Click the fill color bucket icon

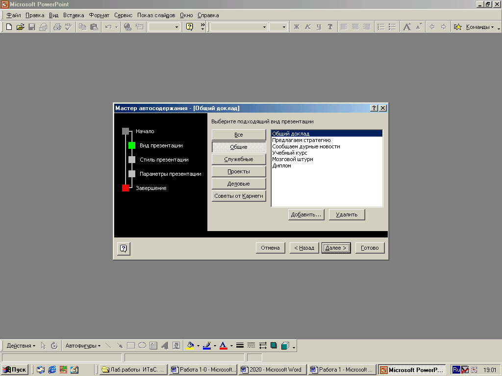(x=191, y=346)
